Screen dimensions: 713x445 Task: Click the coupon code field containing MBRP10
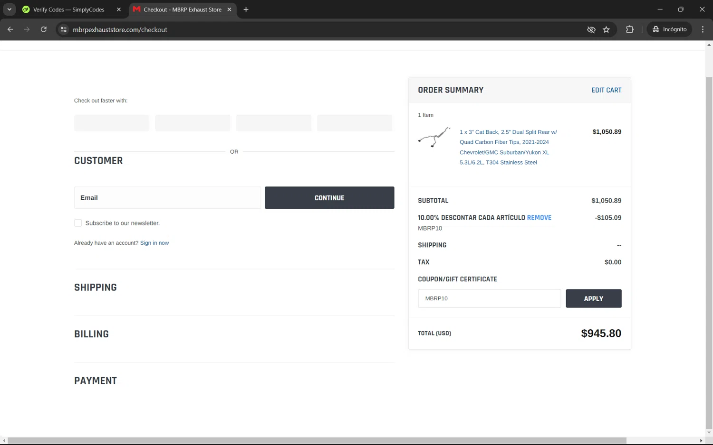coord(489,298)
